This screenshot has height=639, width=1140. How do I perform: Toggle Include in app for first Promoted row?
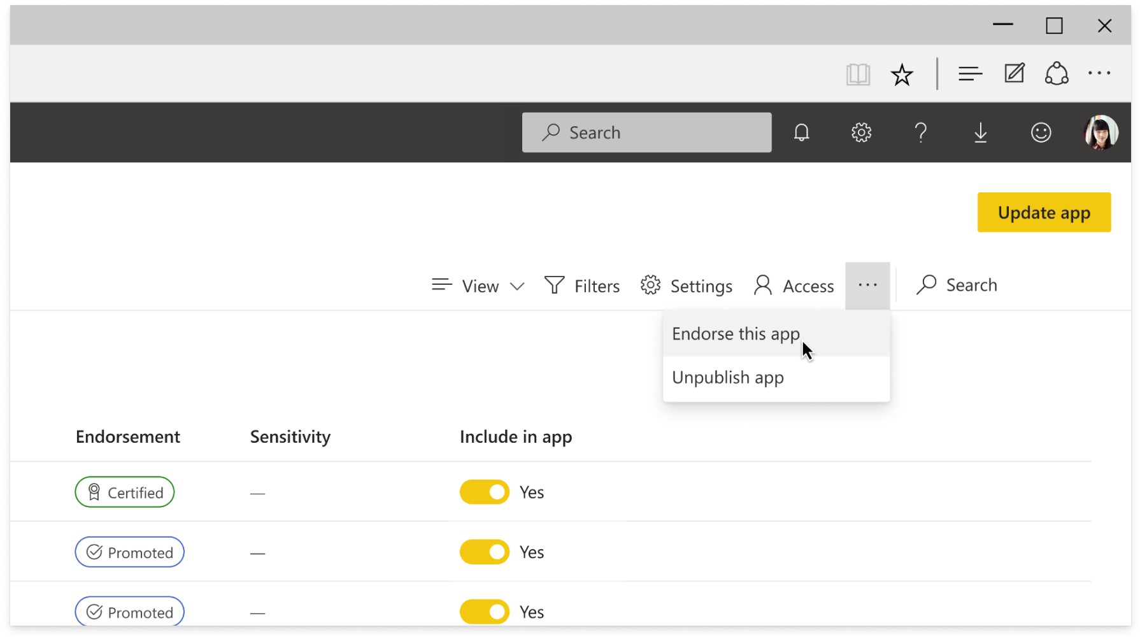tap(485, 552)
